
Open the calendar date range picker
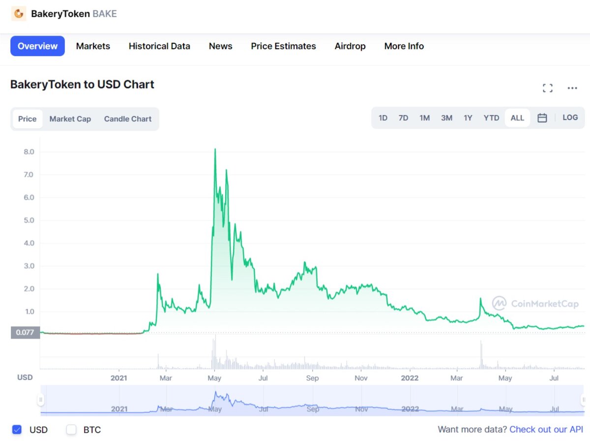coord(542,118)
